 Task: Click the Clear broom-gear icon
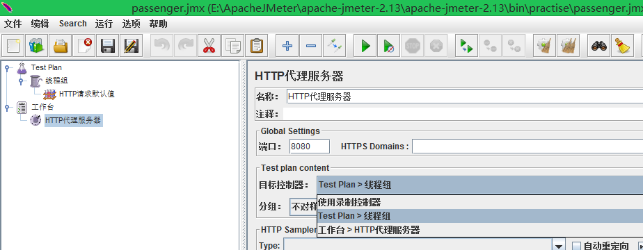[x=545, y=45]
